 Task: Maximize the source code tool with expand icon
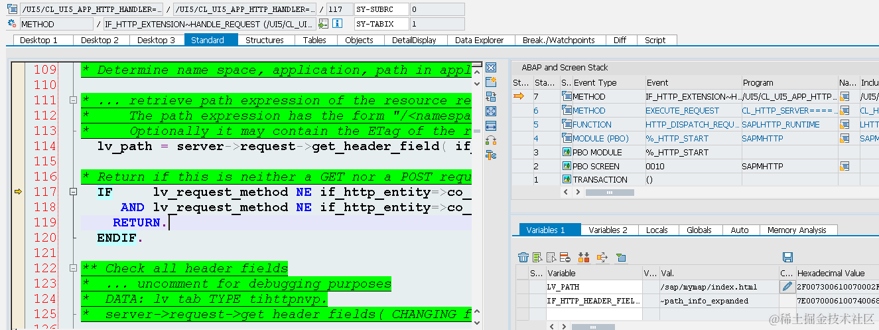pyautogui.click(x=491, y=112)
